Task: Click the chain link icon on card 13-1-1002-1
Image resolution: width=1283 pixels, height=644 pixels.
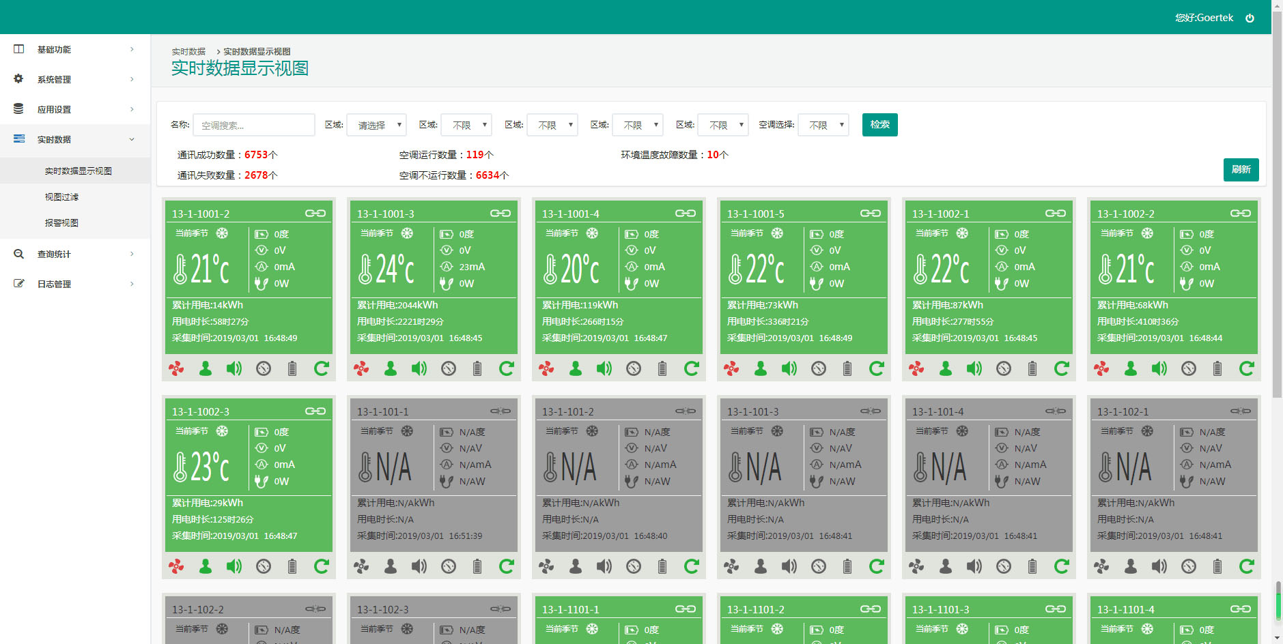Action: coord(1056,212)
